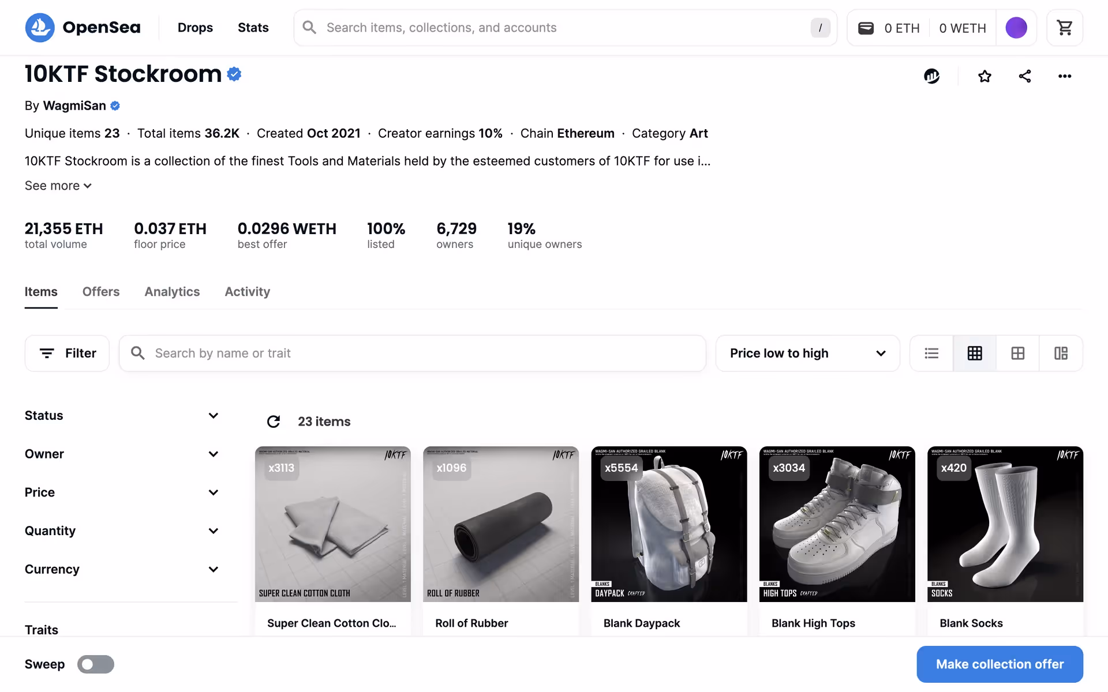Open the three-dot more options menu
The height and width of the screenshot is (692, 1108).
pyautogui.click(x=1065, y=76)
